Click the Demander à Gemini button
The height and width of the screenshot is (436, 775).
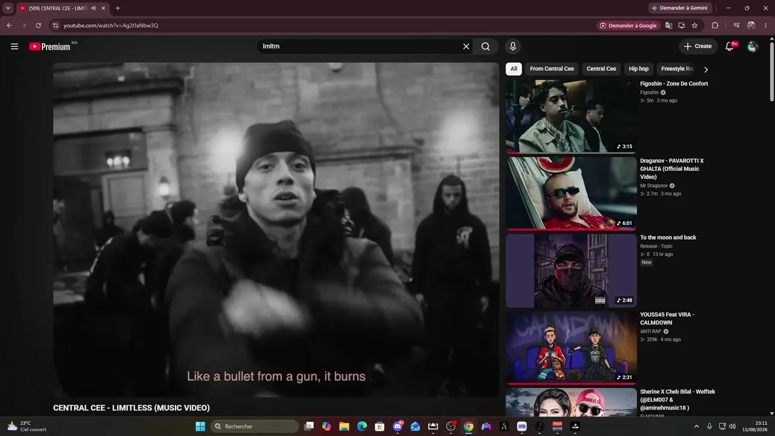(x=679, y=8)
